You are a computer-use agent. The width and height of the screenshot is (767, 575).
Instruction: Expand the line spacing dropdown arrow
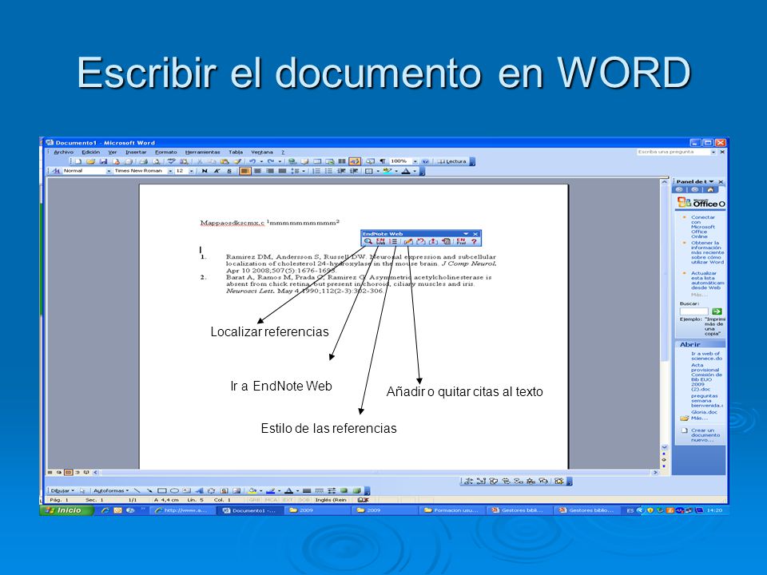pyautogui.click(x=304, y=171)
